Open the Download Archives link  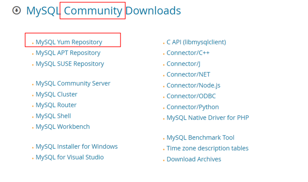[194, 159]
